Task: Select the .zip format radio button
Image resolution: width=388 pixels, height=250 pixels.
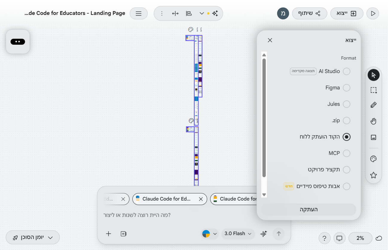Action: pyautogui.click(x=346, y=121)
